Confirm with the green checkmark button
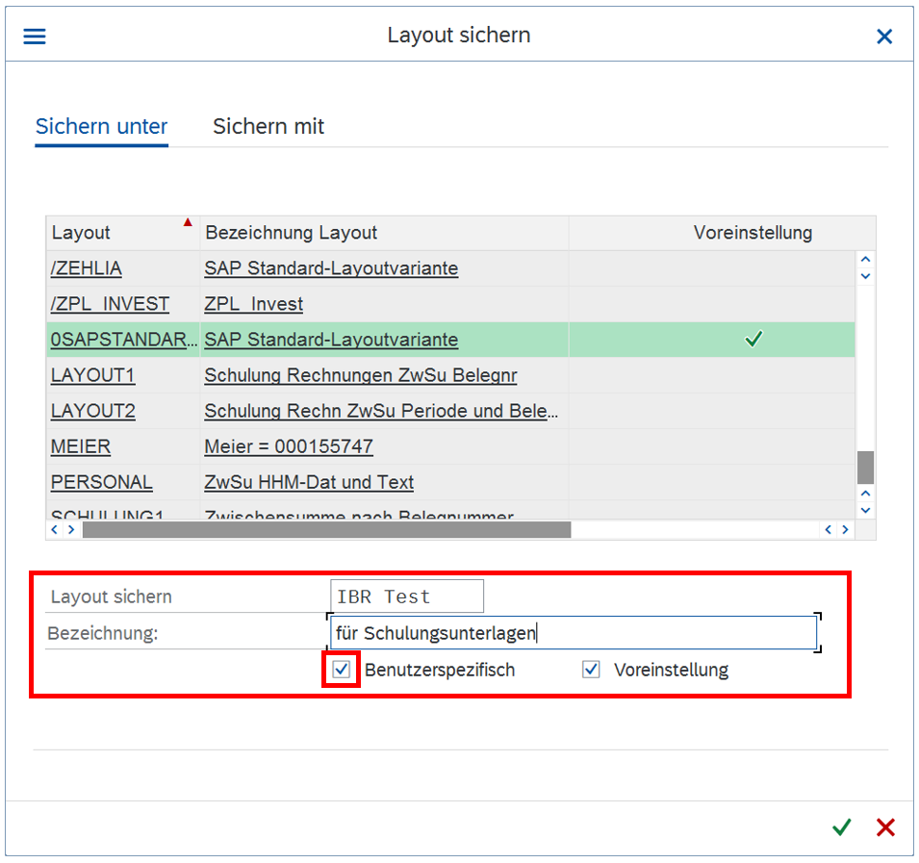The height and width of the screenshot is (863, 919). pyautogui.click(x=842, y=827)
